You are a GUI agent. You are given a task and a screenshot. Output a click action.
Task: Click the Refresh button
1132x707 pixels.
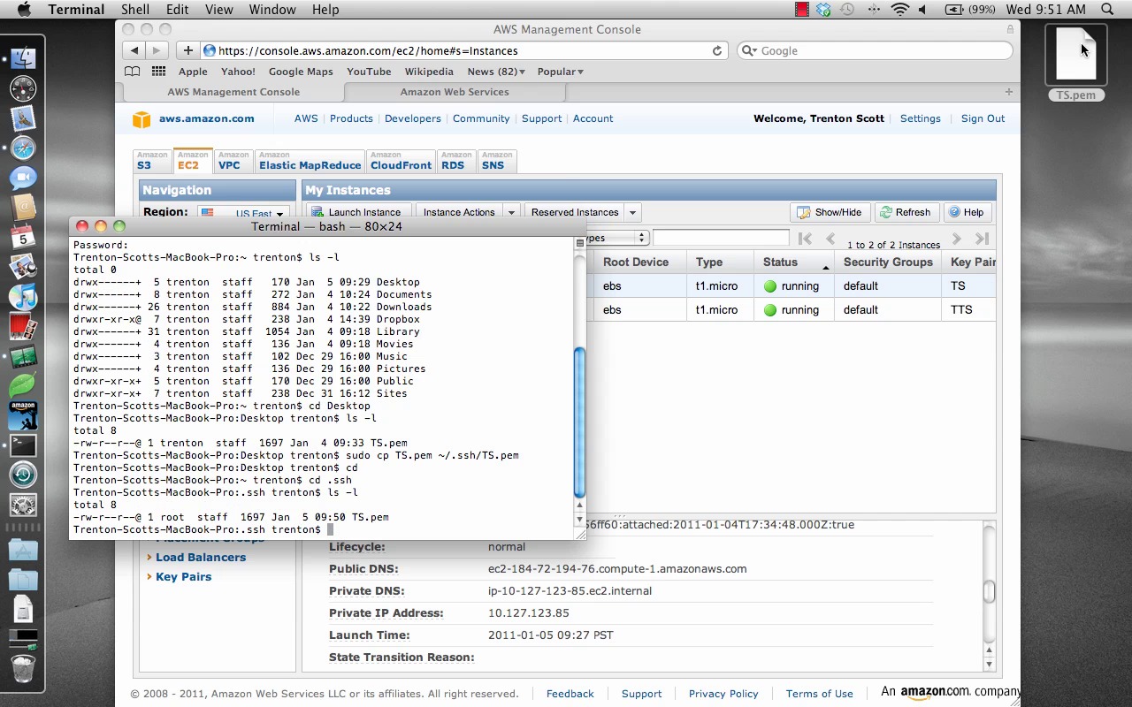(x=905, y=212)
